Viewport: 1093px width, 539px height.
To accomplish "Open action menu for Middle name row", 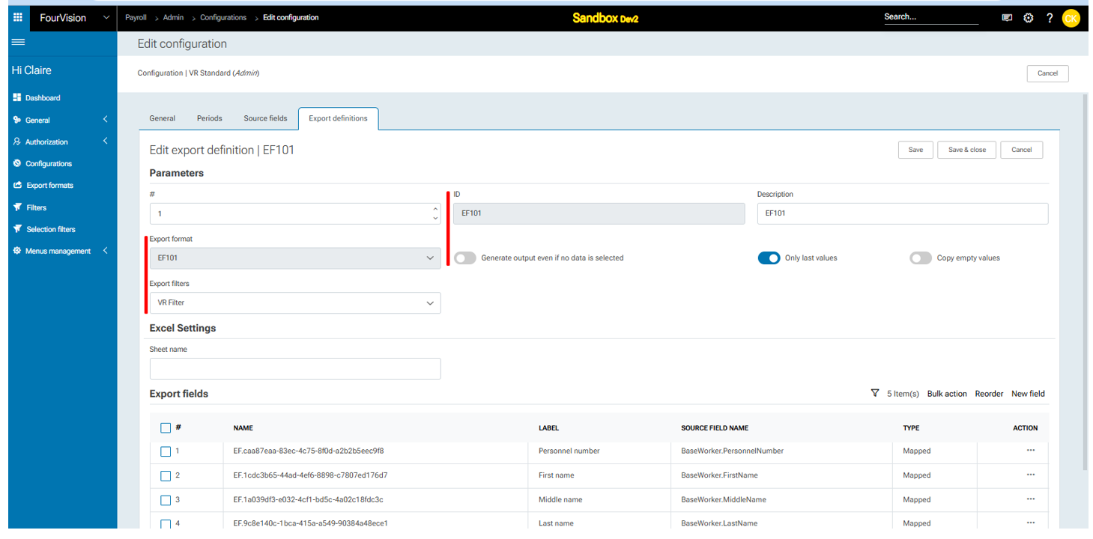I will [1031, 499].
